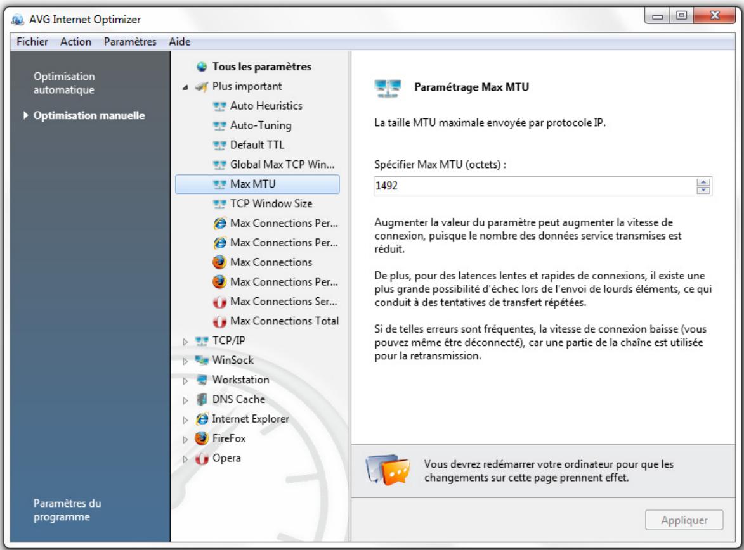Select the Max Connections Total label

pyautogui.click(x=285, y=321)
